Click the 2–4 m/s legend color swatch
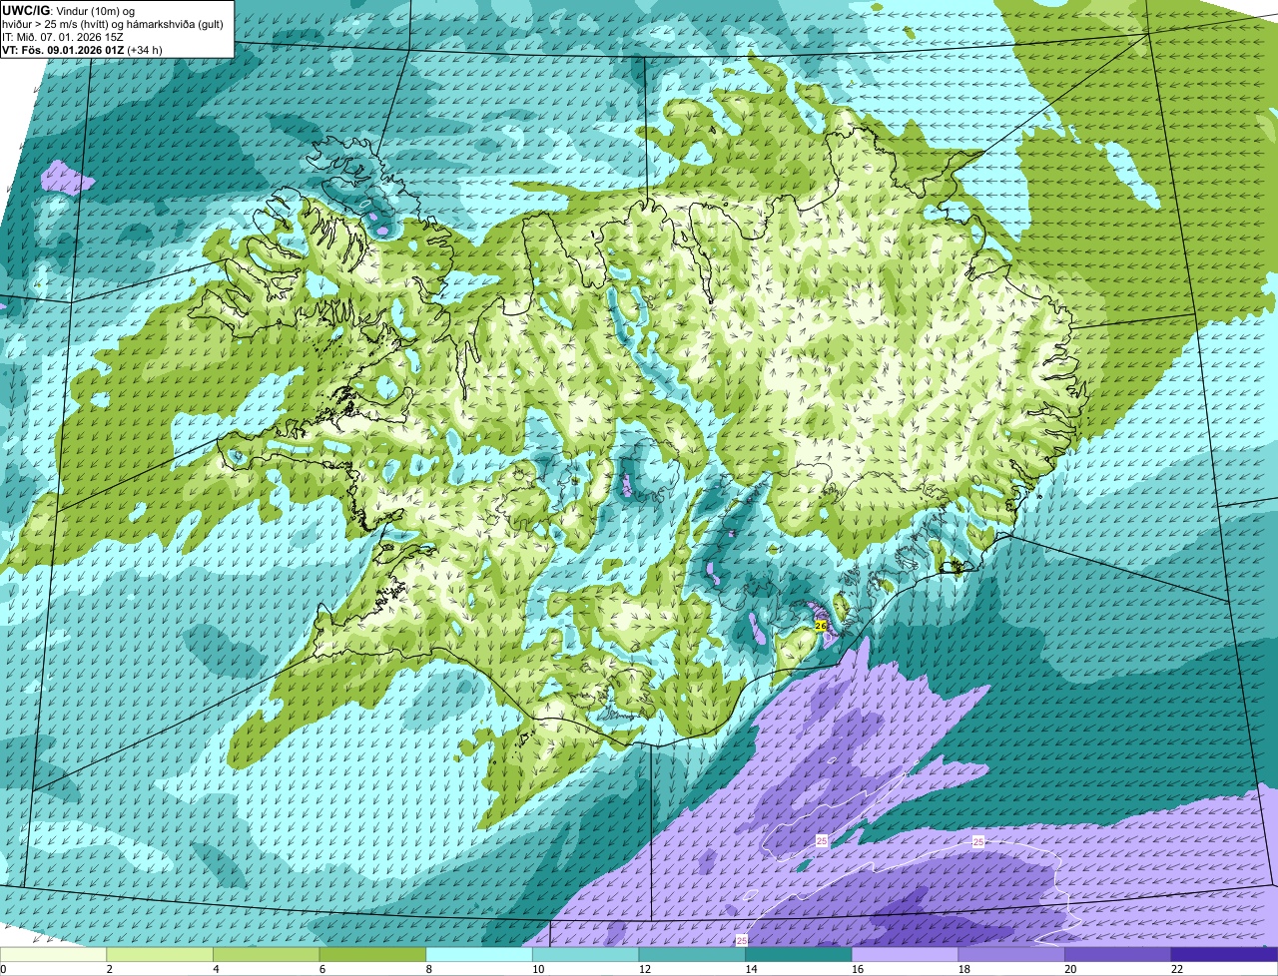Image resolution: width=1278 pixels, height=976 pixels. 160,954
